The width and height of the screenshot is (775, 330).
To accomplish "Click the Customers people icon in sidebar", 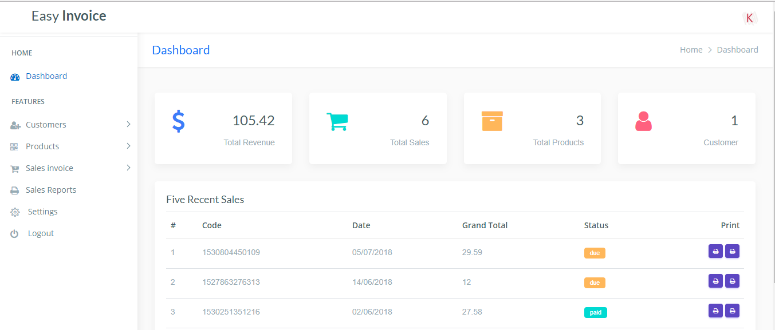I will 15,125.
